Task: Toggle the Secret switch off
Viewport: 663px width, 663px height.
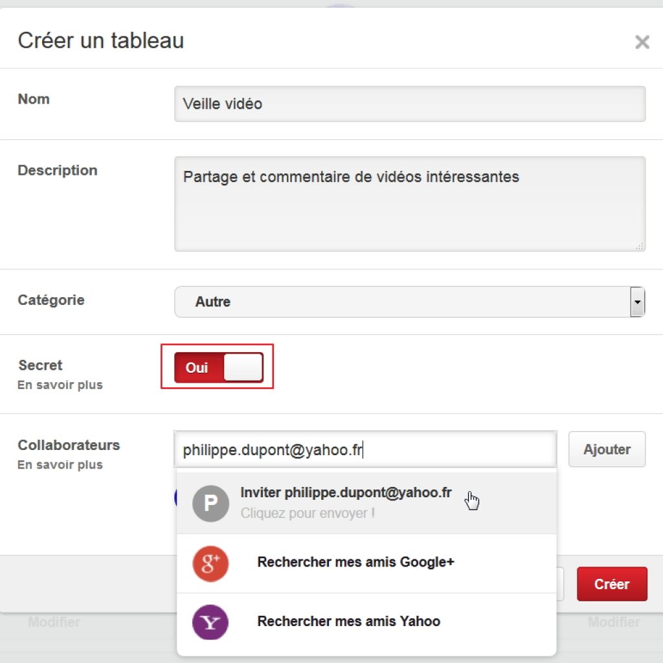Action: pos(219,367)
